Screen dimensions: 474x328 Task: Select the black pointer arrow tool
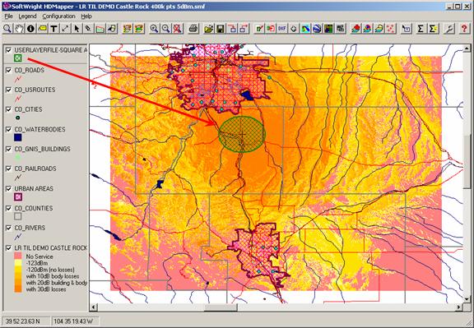pyautogui.click(x=77, y=29)
